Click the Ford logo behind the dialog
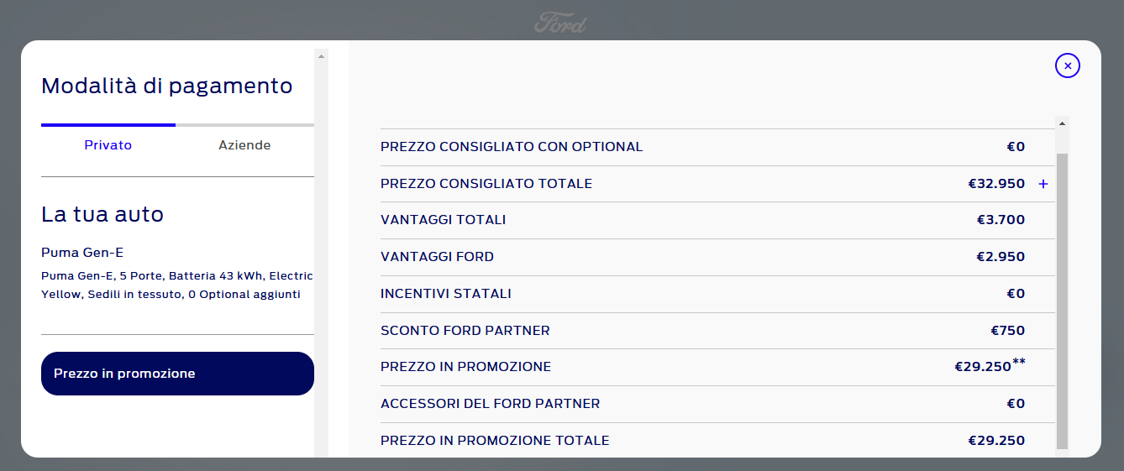This screenshot has height=471, width=1124. 560,23
